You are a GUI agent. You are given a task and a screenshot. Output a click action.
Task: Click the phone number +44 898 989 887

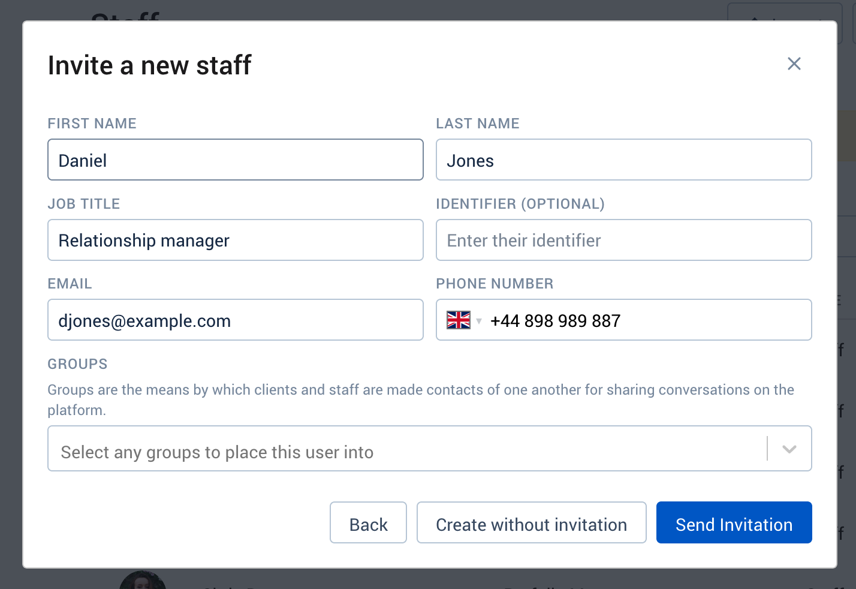555,321
